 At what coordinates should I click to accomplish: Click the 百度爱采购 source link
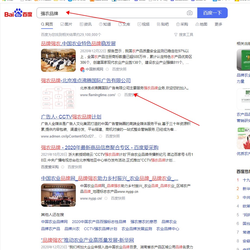click(50, 167)
